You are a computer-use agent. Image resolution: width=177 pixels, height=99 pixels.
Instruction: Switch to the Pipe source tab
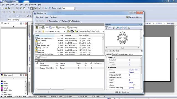tap(52, 28)
